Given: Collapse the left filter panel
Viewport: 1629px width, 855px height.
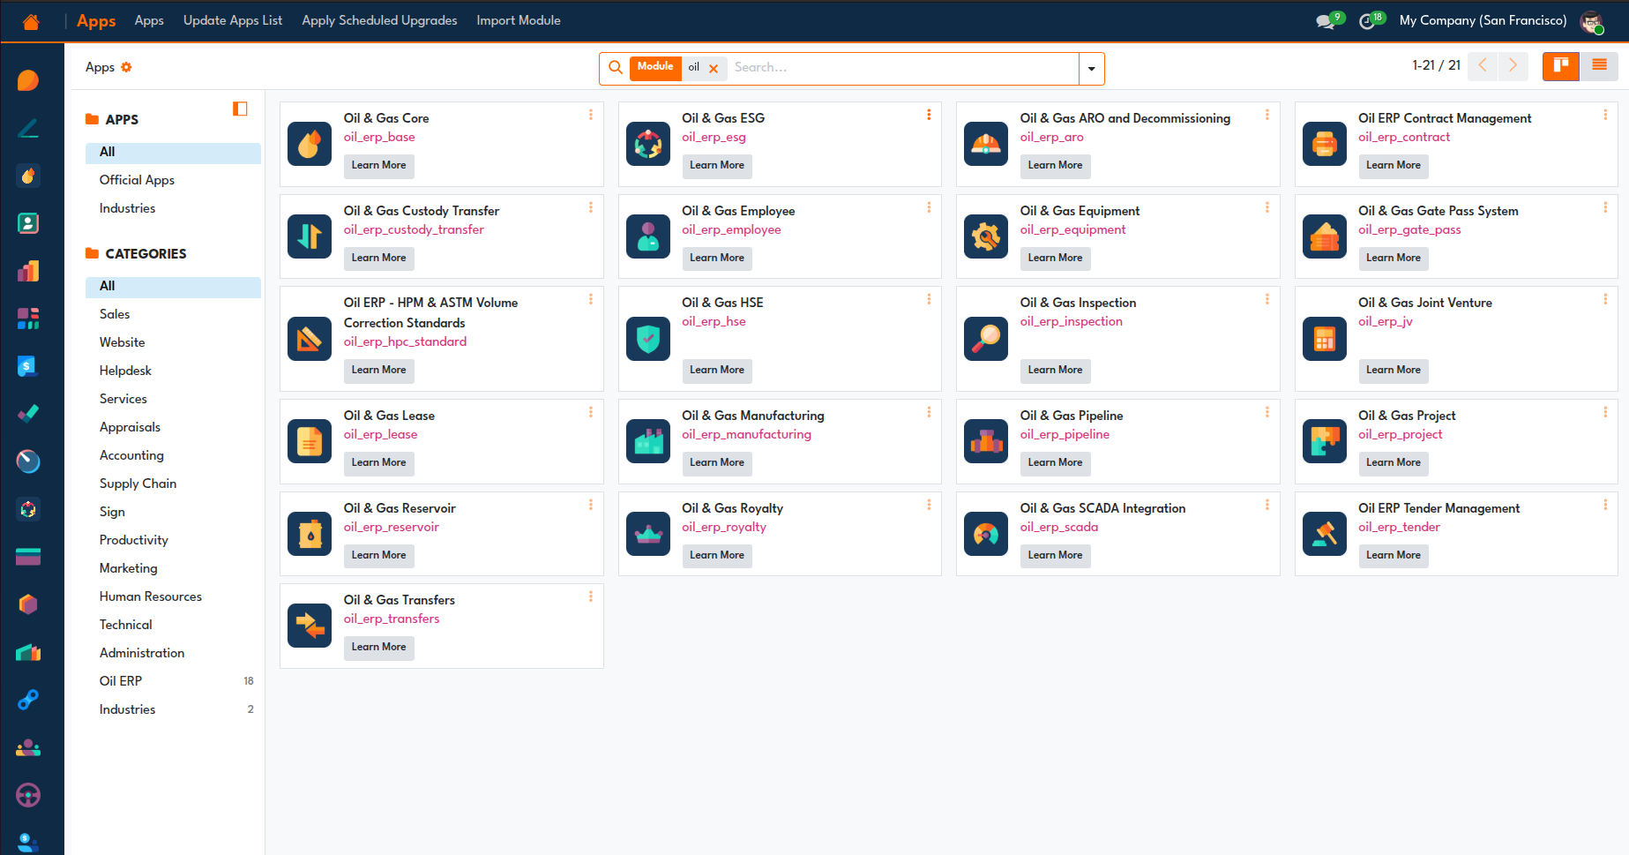Looking at the screenshot, I should [x=240, y=109].
